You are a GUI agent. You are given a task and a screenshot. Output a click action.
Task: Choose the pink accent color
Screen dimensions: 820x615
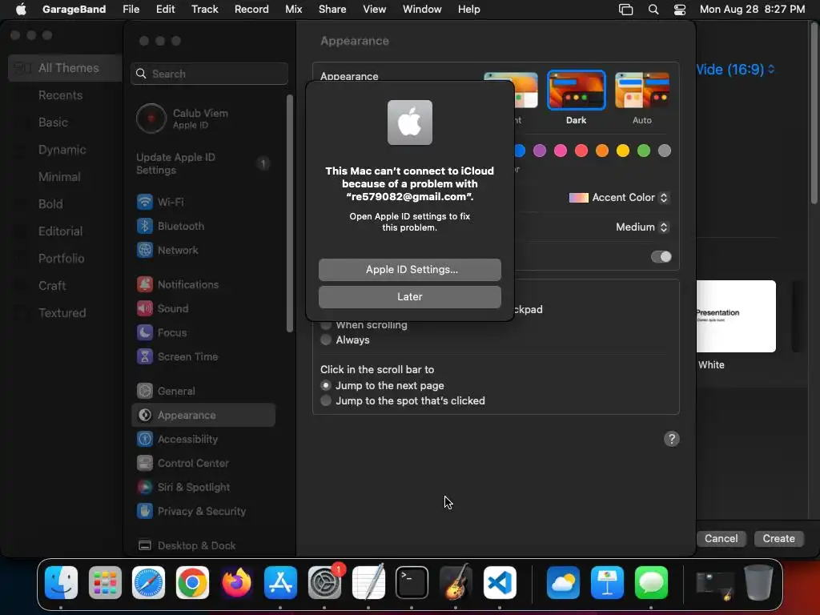pyautogui.click(x=560, y=151)
